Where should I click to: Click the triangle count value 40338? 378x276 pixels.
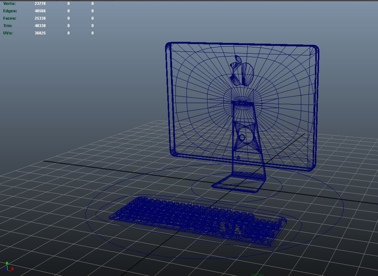(x=40, y=26)
